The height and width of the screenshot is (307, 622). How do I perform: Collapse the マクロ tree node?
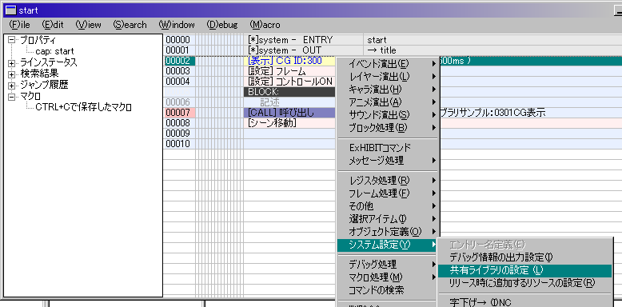coord(11,96)
